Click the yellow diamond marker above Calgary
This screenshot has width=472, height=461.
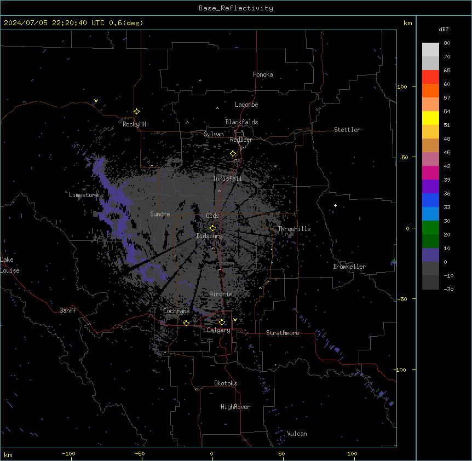[x=222, y=322]
